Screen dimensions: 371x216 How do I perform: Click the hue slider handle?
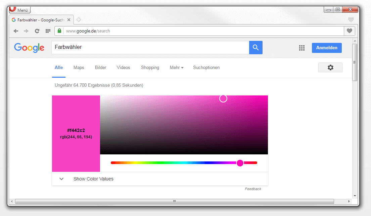point(240,163)
